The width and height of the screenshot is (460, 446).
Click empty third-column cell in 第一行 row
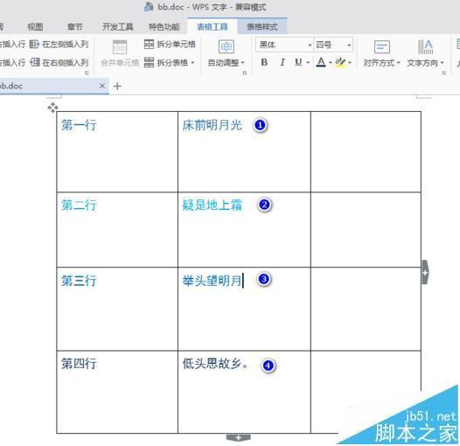pos(366,152)
